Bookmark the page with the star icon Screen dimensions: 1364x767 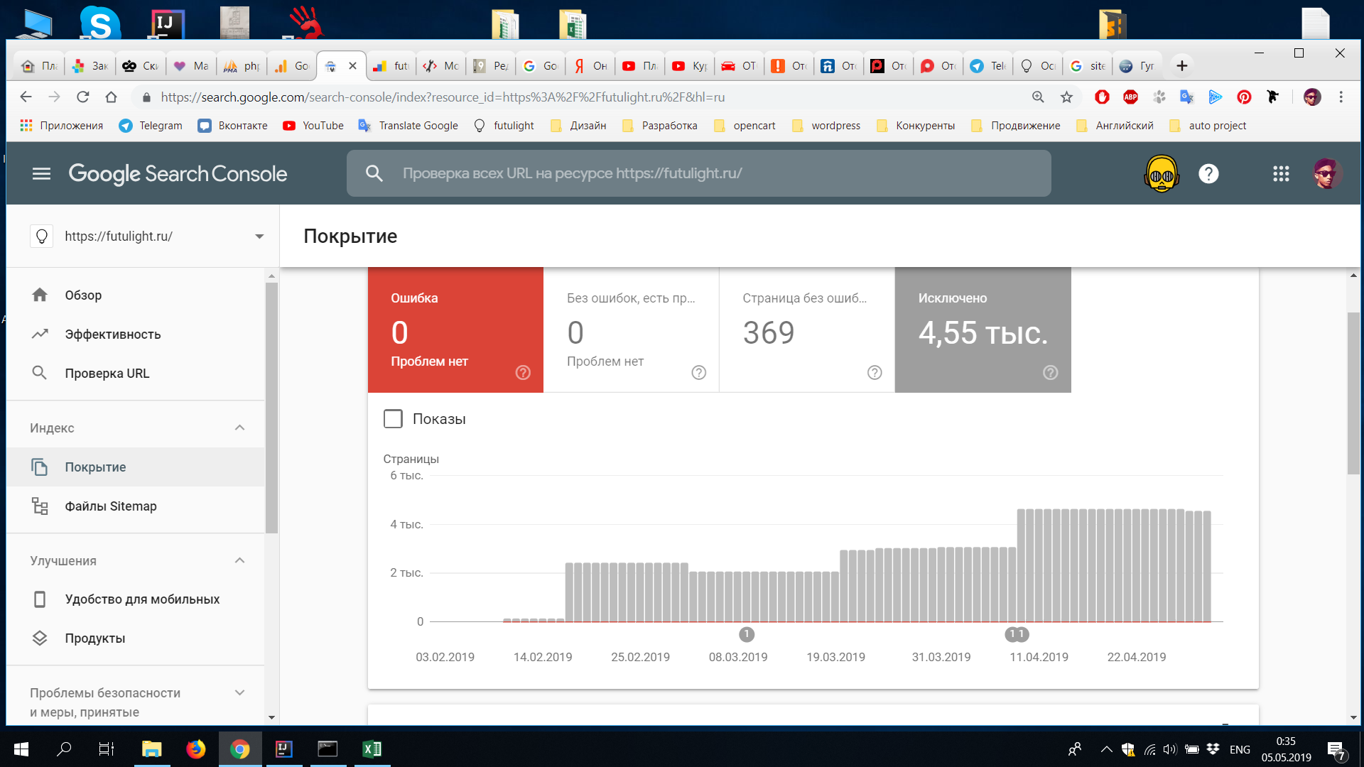(x=1066, y=97)
